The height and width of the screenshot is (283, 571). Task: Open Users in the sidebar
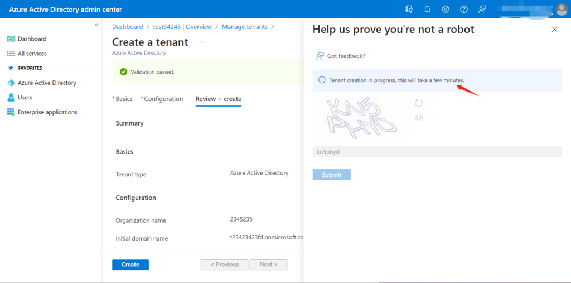tap(25, 97)
